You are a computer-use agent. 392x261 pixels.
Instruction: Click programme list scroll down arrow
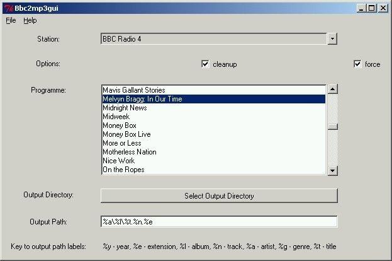coord(332,171)
